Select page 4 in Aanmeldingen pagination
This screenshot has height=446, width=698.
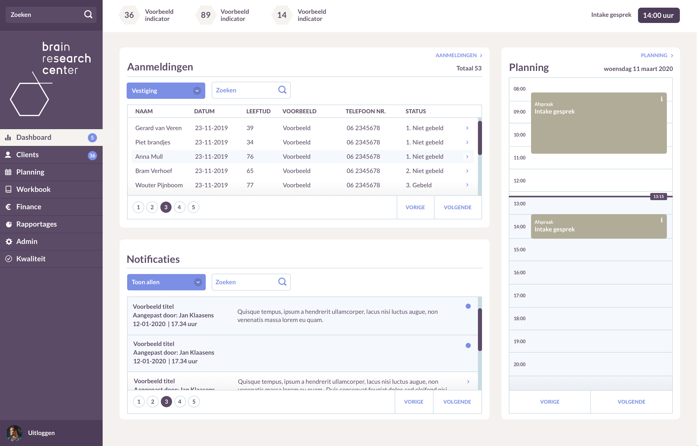(x=179, y=207)
